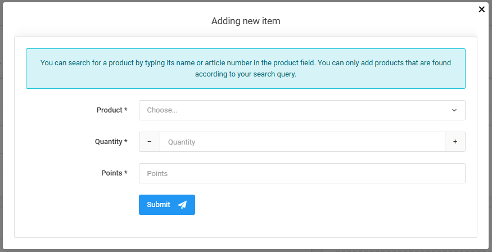Click the product search info banner

[x=246, y=68]
